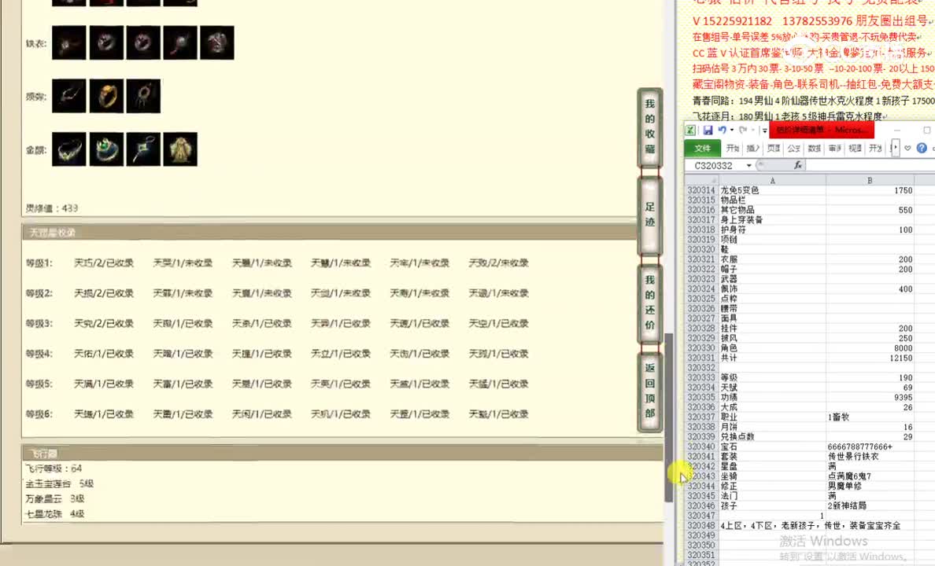Open the 我的收藏 side button

650,127
